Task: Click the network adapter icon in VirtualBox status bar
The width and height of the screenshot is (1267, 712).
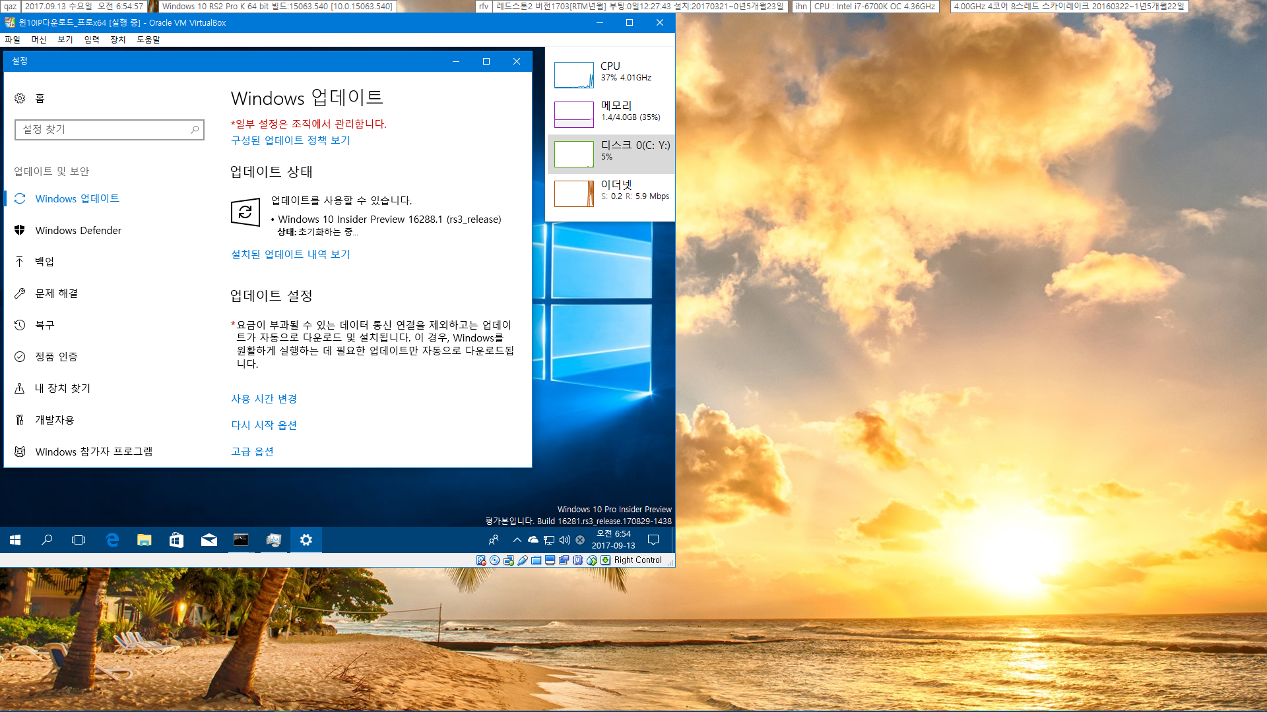Action: [509, 560]
